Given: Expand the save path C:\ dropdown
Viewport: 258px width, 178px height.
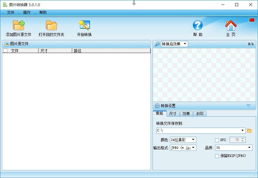Looking at the screenshot, I should pos(242,130).
